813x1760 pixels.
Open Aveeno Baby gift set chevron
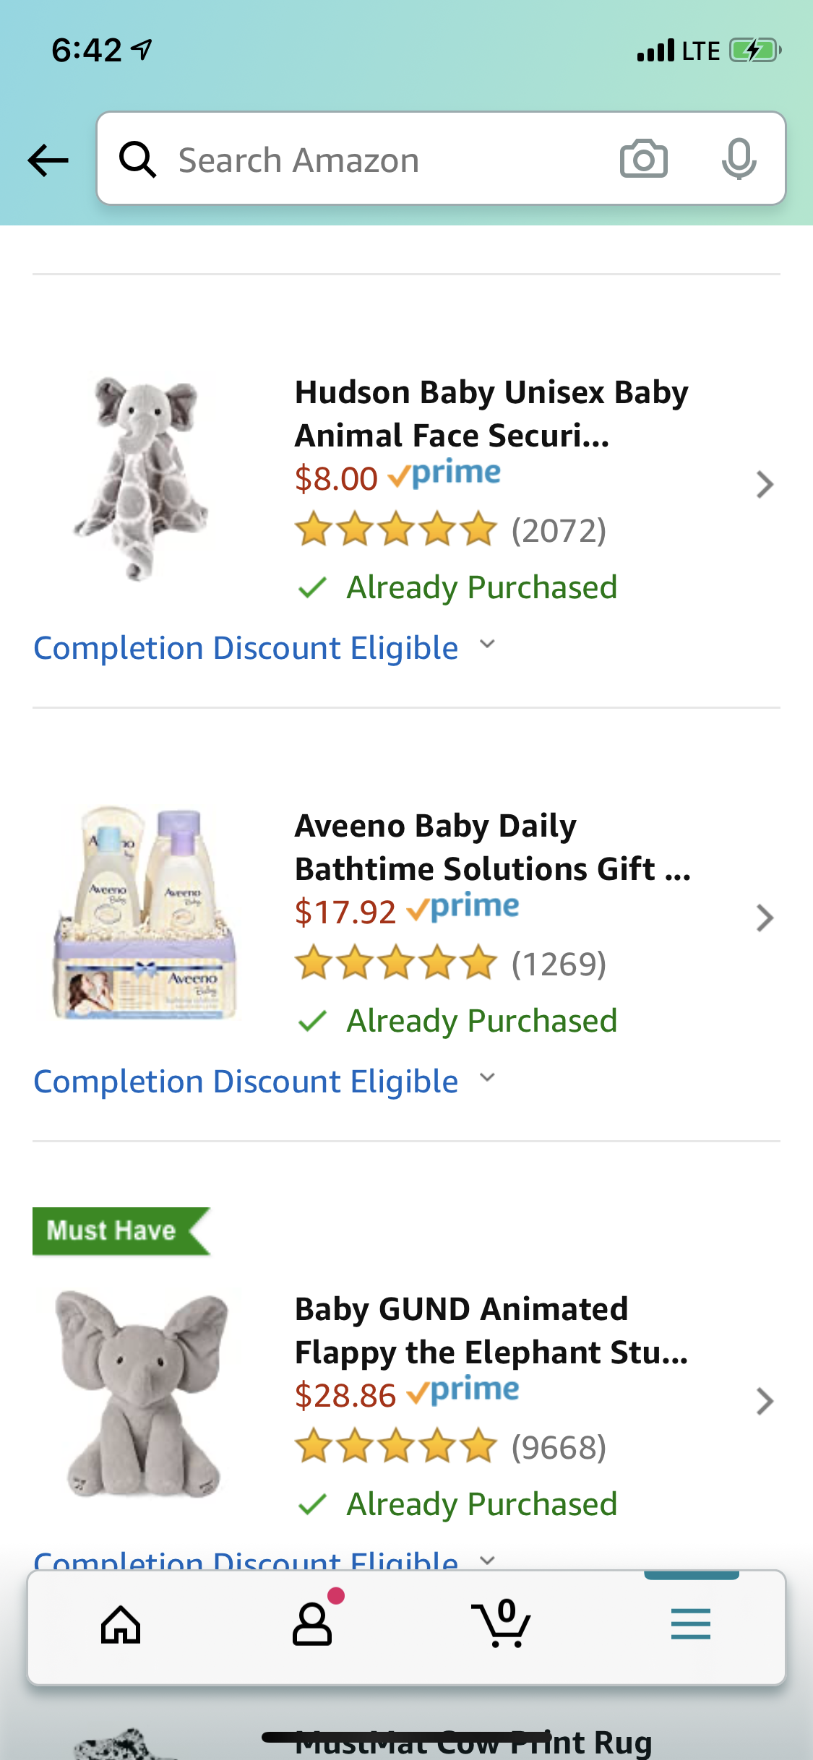[765, 918]
